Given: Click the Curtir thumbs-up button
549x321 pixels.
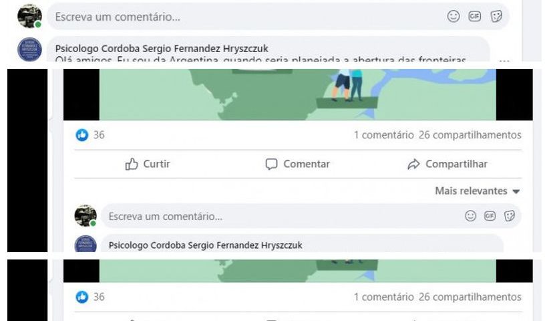Looking at the screenshot, I should pyautogui.click(x=148, y=164).
